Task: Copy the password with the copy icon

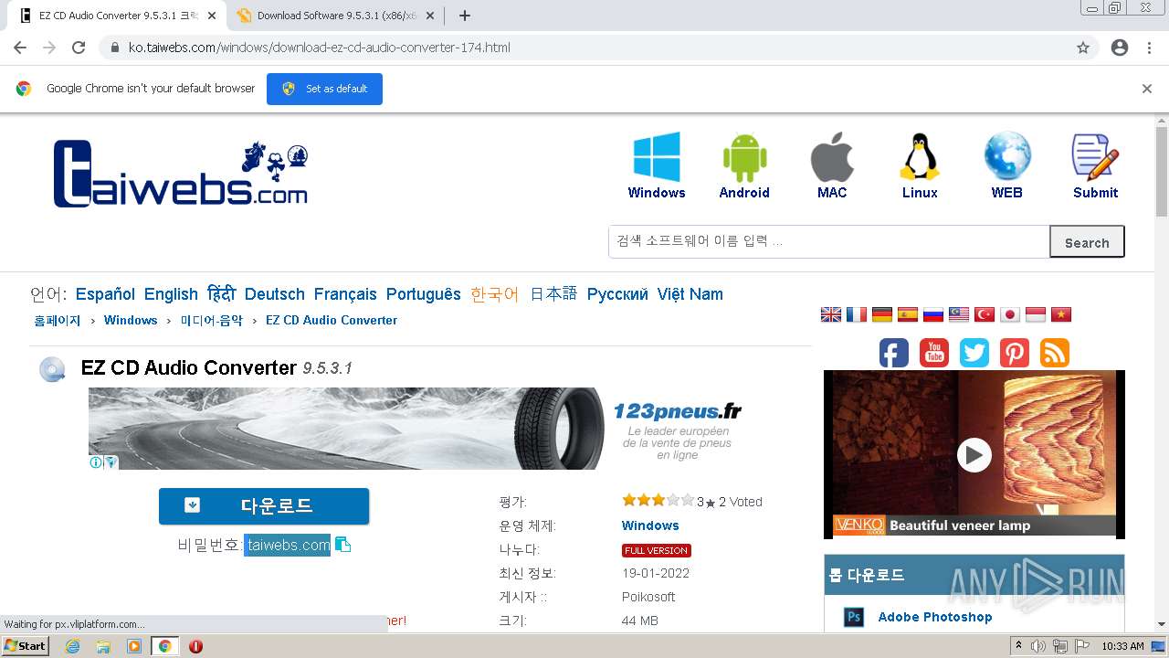Action: point(342,545)
